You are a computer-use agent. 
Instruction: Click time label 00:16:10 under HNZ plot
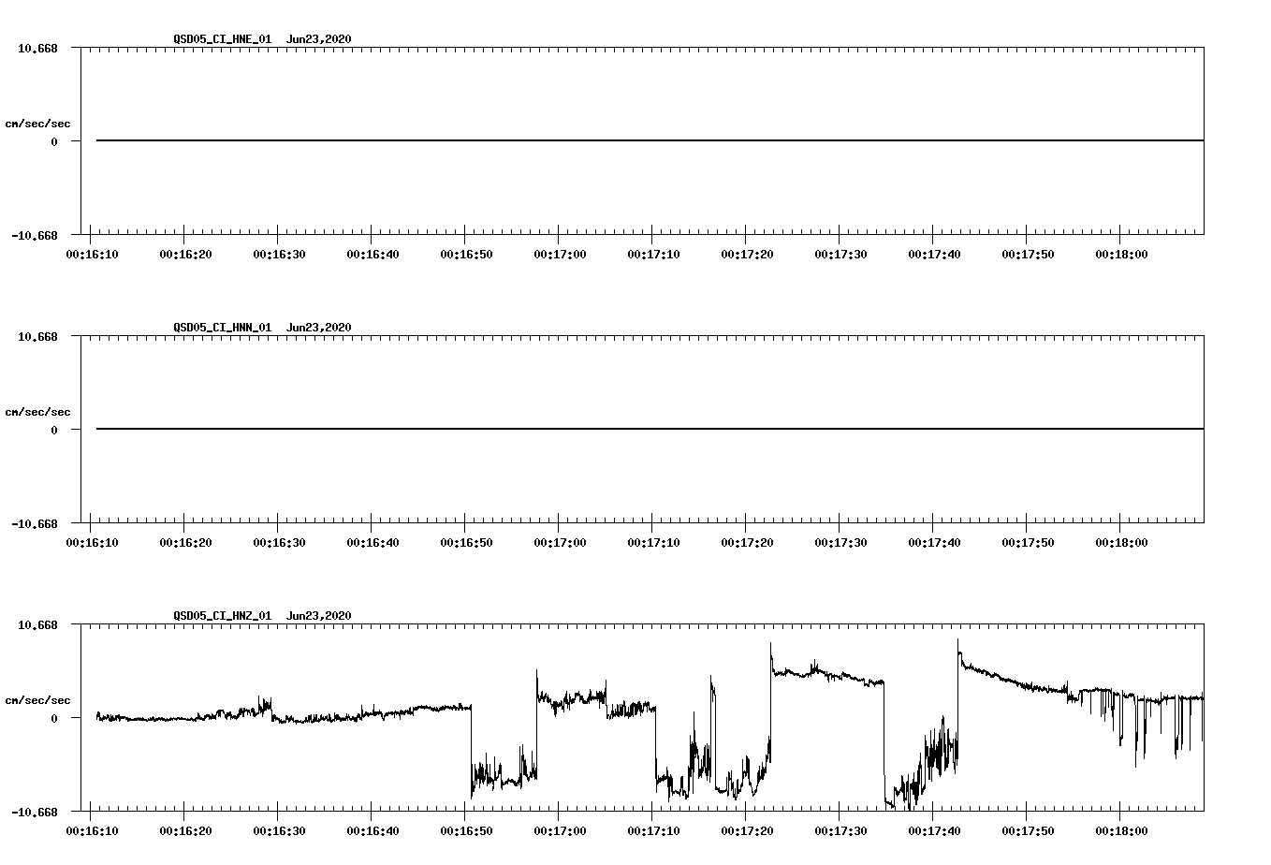tap(92, 831)
